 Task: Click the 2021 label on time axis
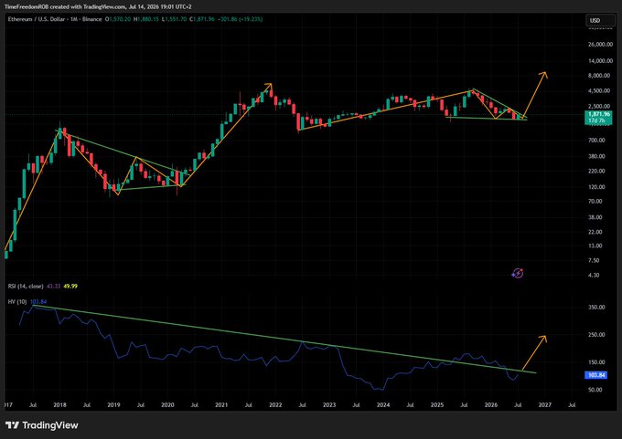point(221,405)
